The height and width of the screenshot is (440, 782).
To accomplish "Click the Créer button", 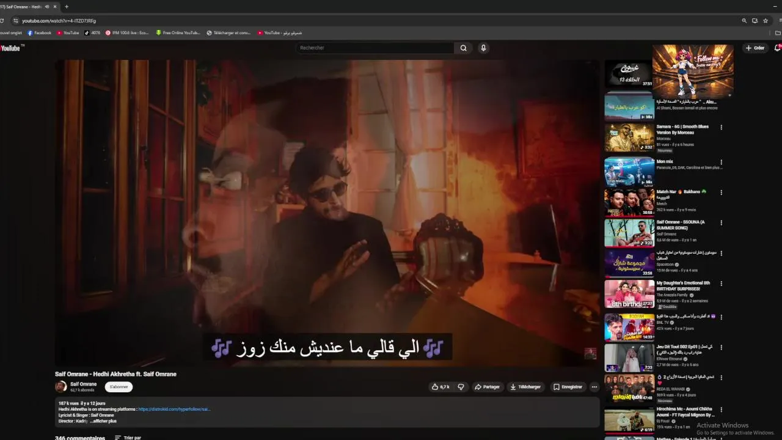I will pyautogui.click(x=755, y=48).
